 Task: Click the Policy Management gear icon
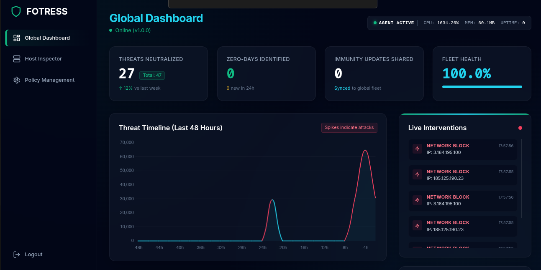coord(17,80)
